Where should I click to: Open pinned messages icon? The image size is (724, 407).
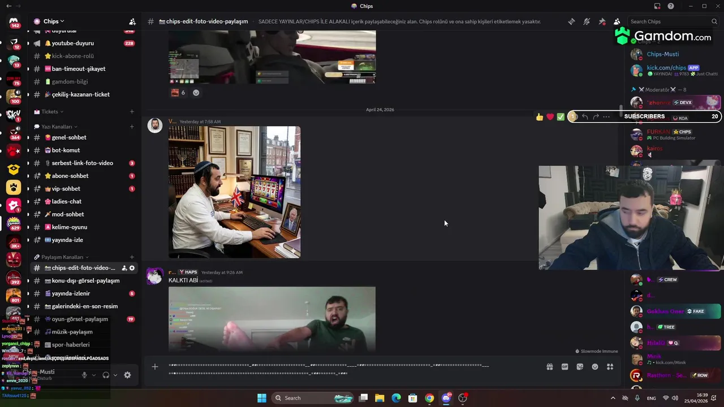click(602, 21)
